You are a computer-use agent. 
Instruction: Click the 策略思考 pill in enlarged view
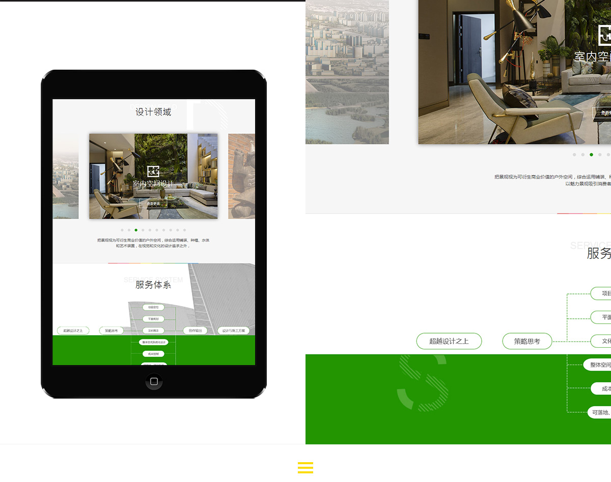pos(527,341)
